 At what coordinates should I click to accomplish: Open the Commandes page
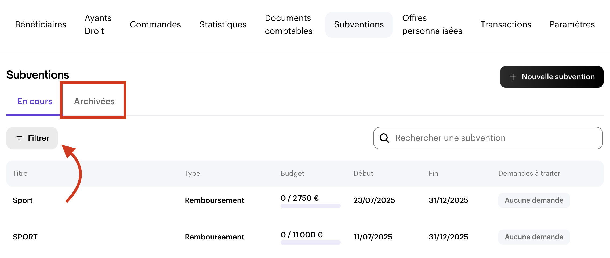[x=155, y=24]
